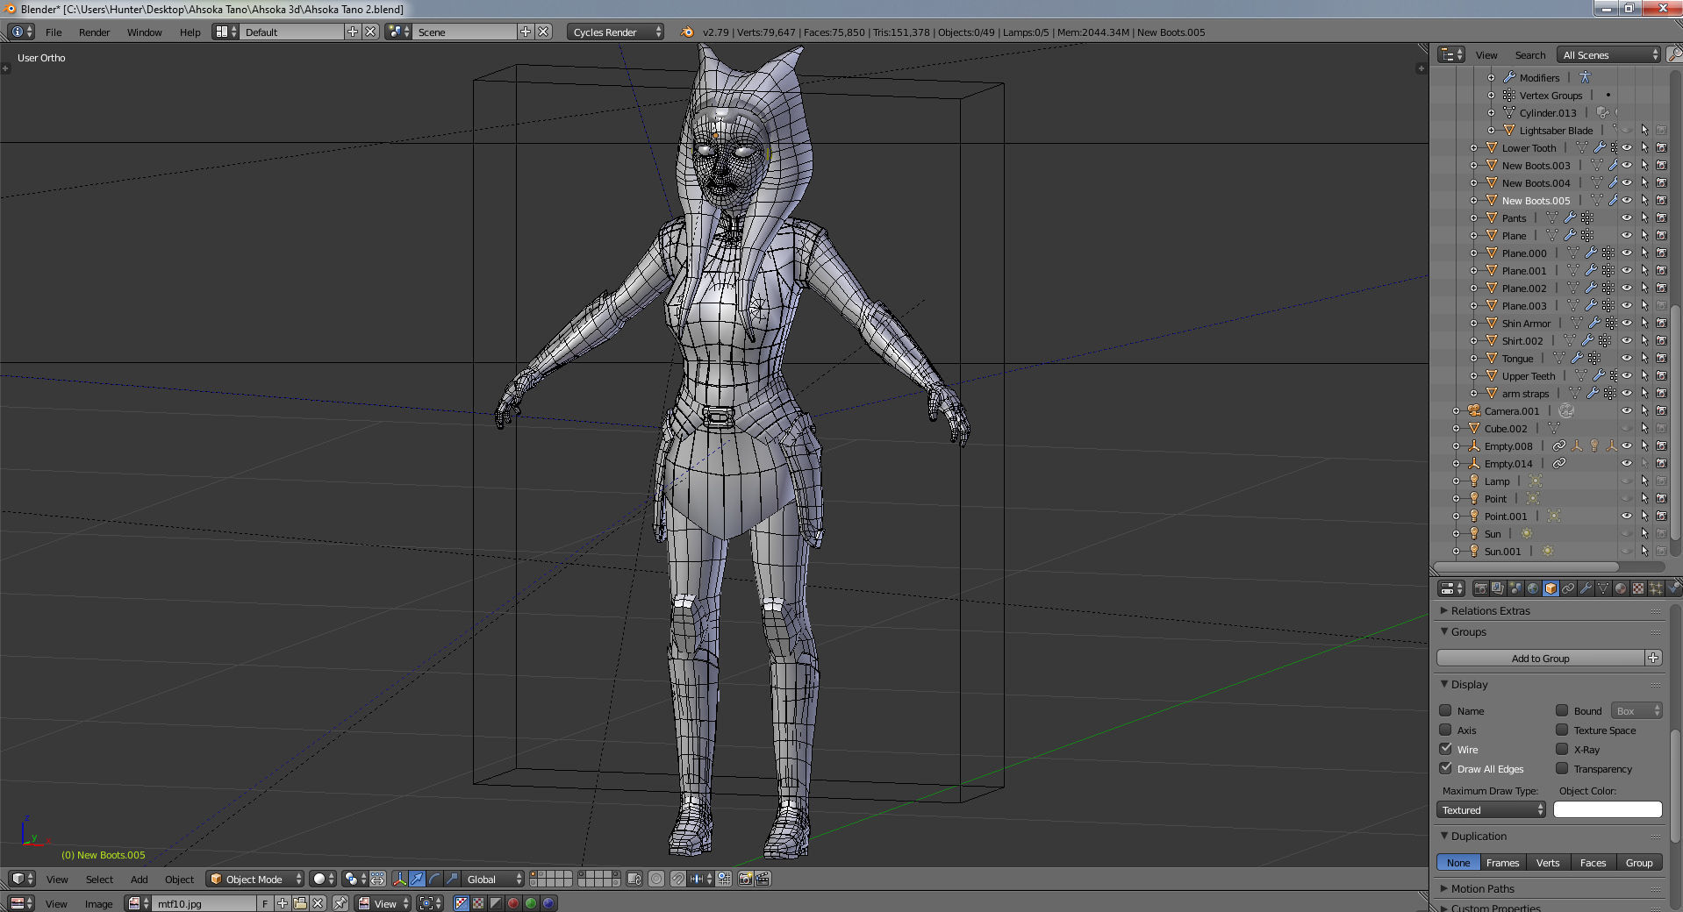Select the translate manipulator arrow icon
The height and width of the screenshot is (912, 1683).
[417, 879]
